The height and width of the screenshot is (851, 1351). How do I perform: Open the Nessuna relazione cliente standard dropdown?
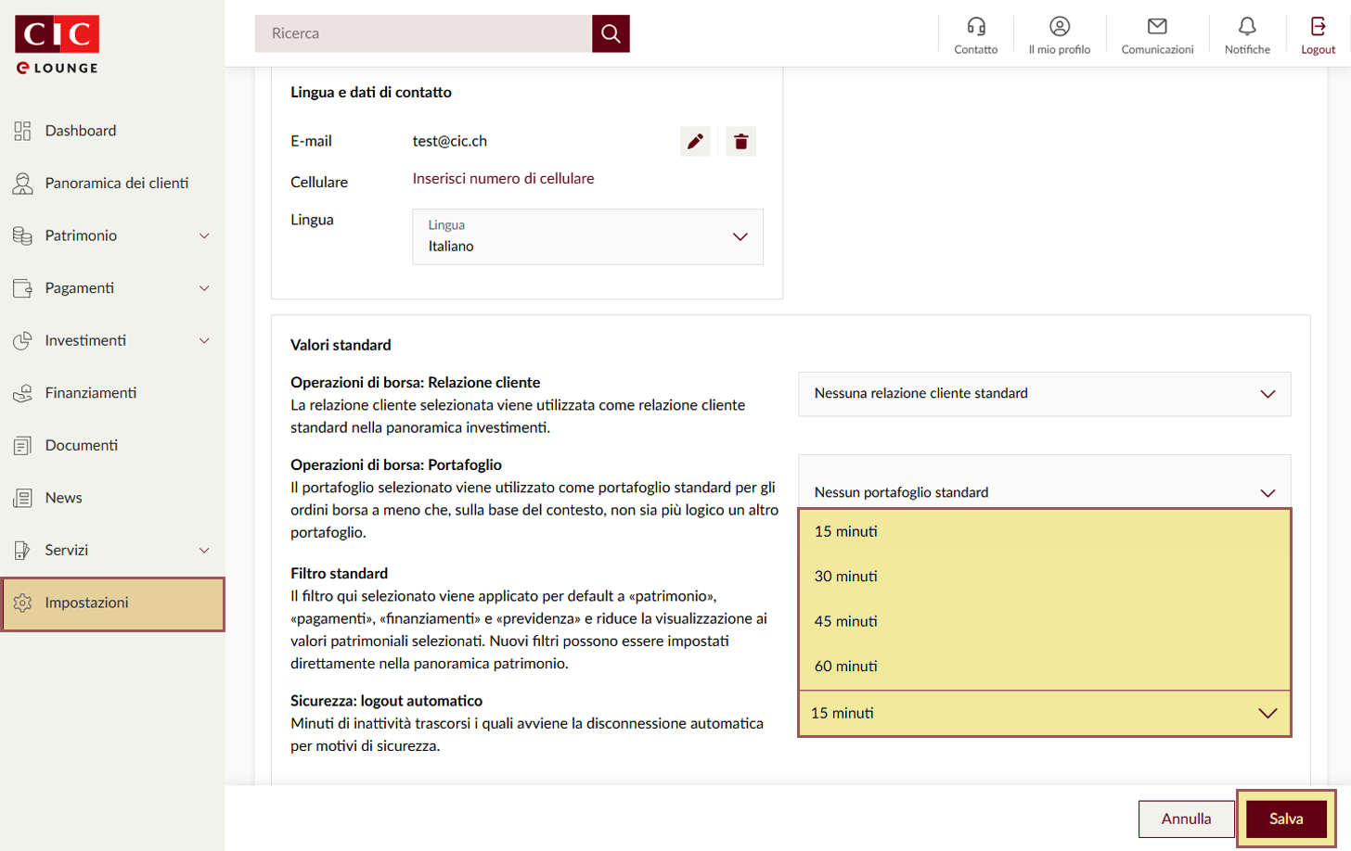(x=1044, y=394)
